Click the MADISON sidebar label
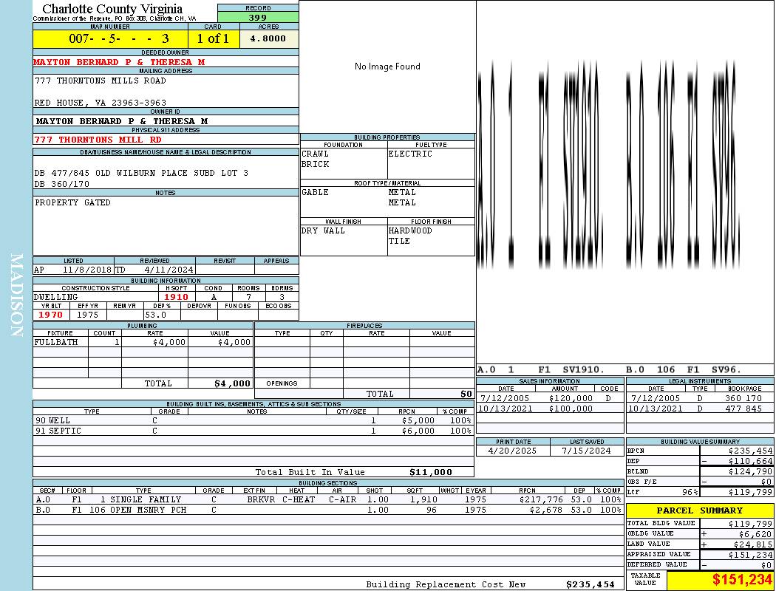Screen dimensions: 776x591 (17, 295)
